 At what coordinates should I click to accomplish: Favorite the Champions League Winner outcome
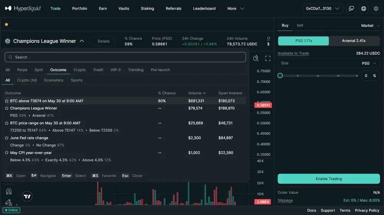pyautogui.click(x=7, y=108)
